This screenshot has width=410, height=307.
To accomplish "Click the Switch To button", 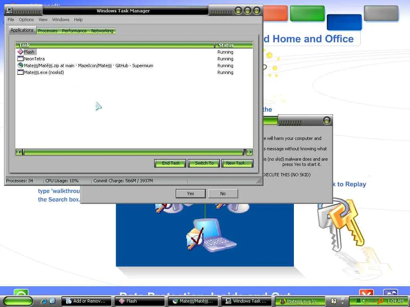I will tap(204, 163).
